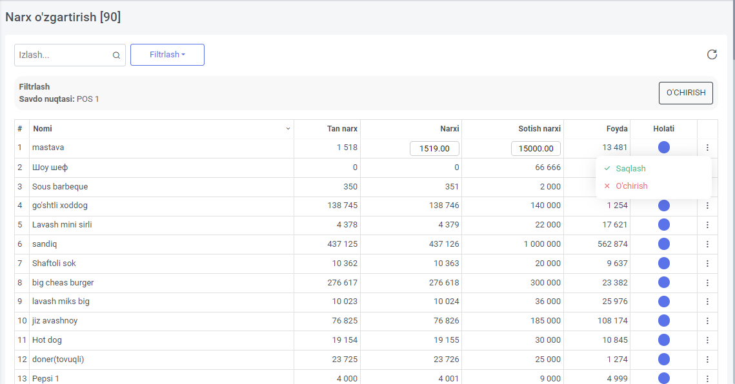The height and width of the screenshot is (384, 735).
Task: Select the Шоу шеф row name
Action: [50, 168]
